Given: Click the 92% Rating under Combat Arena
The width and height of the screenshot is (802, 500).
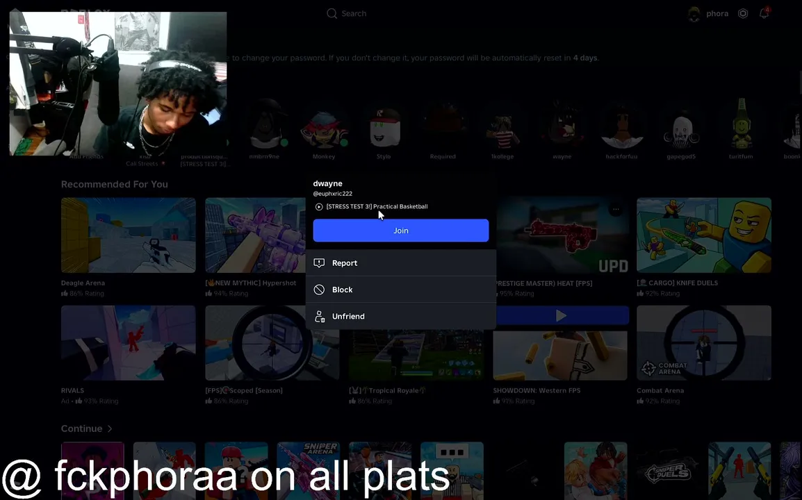Looking at the screenshot, I should click(x=658, y=401).
